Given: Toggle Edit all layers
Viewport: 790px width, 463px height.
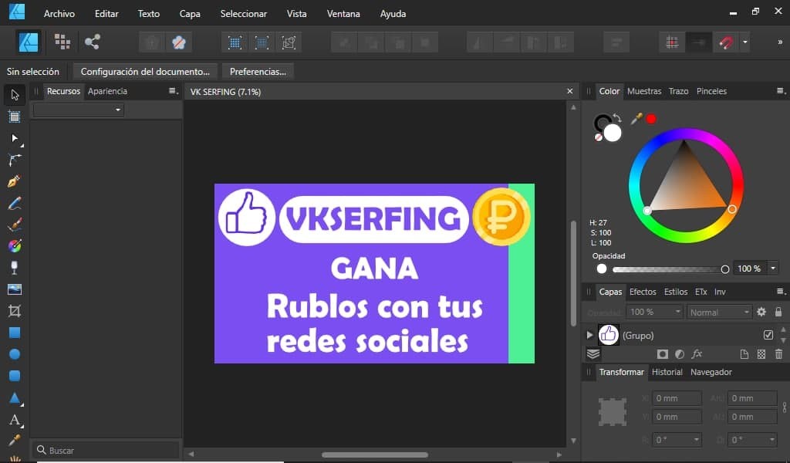Looking at the screenshot, I should (x=593, y=354).
